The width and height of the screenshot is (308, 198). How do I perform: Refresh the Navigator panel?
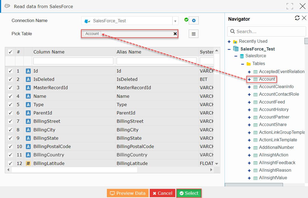click(x=297, y=18)
